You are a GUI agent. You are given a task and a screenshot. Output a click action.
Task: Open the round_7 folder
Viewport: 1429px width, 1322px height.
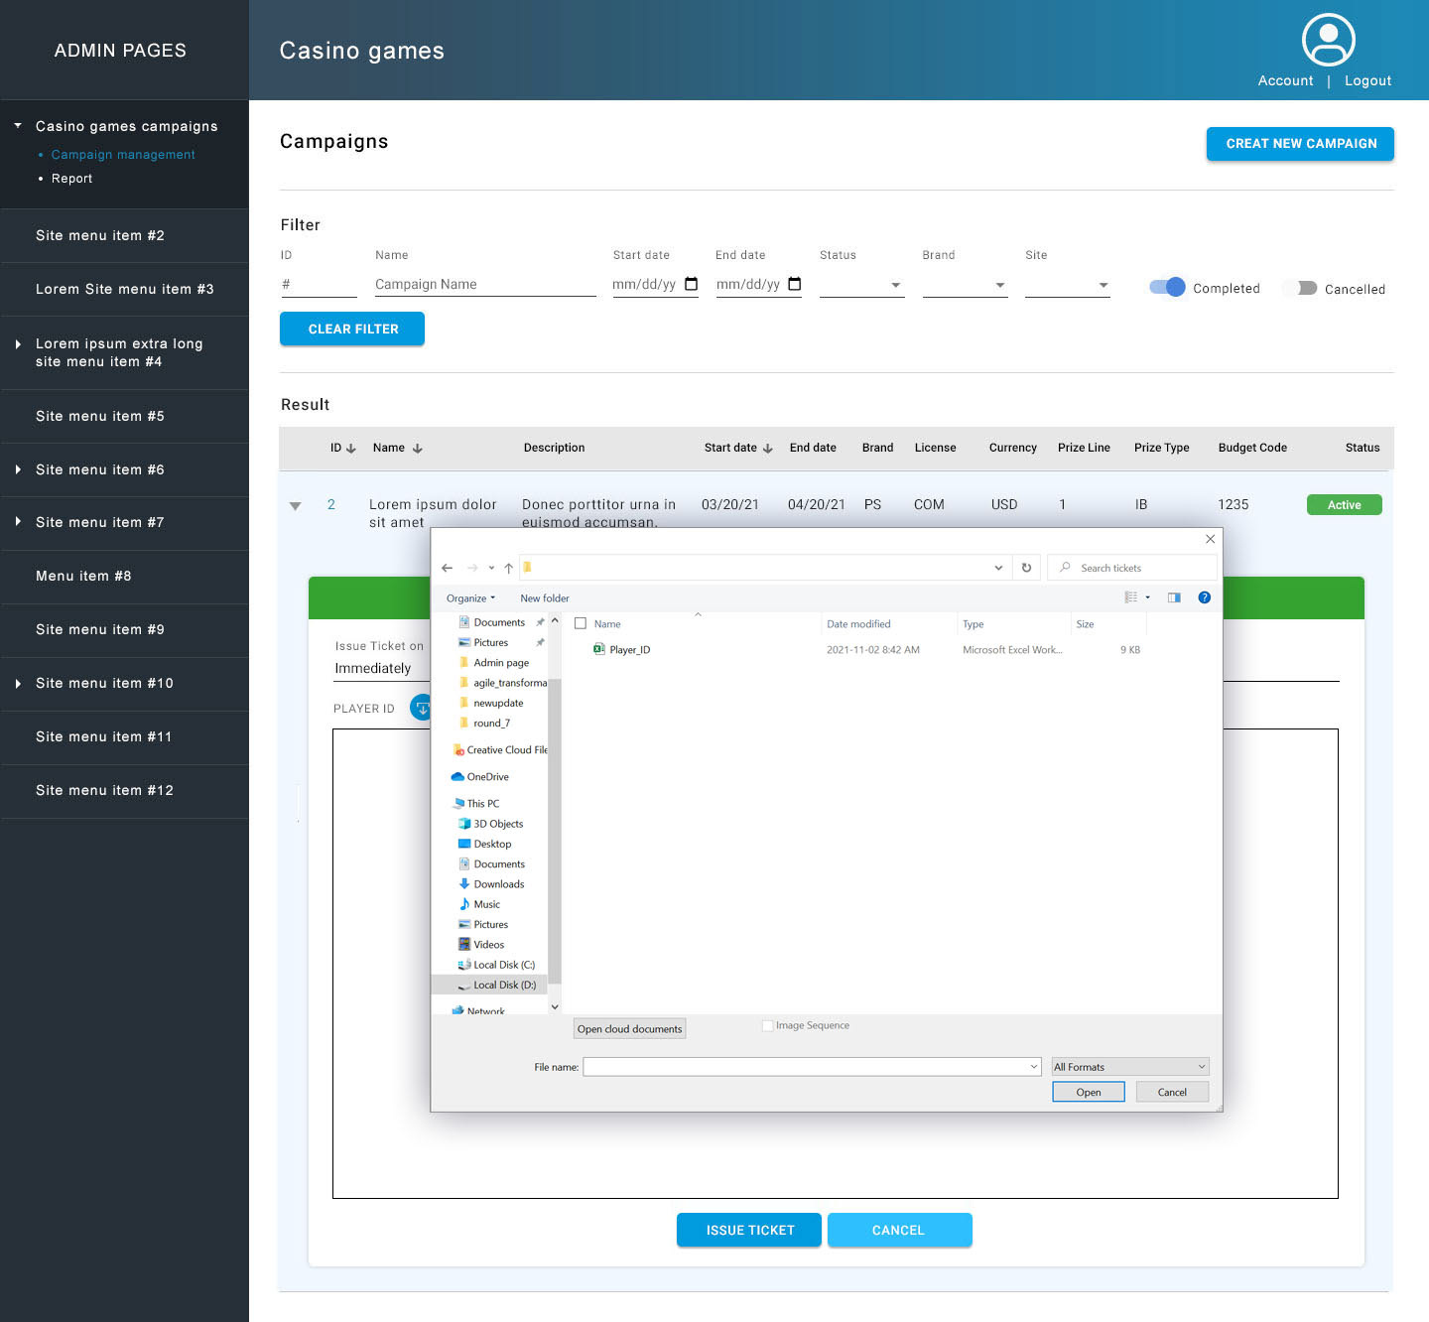[484, 723]
